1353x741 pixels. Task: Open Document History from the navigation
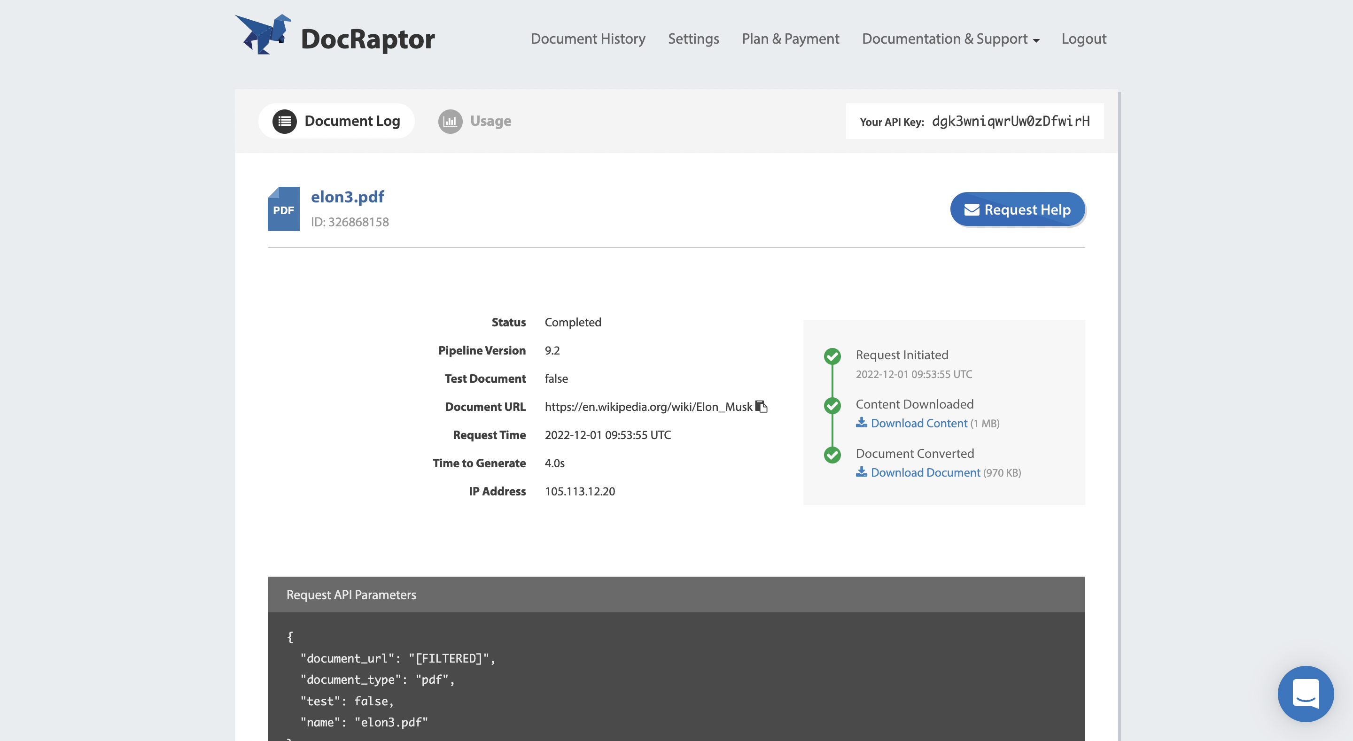pyautogui.click(x=588, y=39)
